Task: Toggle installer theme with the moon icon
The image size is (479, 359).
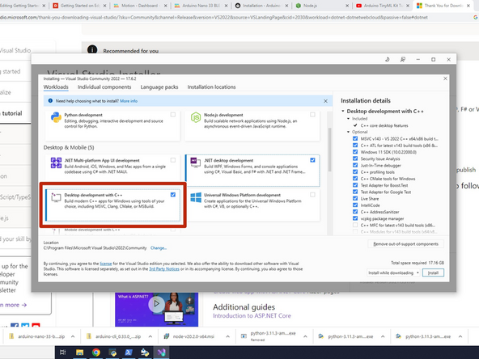Action: pyautogui.click(x=388, y=59)
